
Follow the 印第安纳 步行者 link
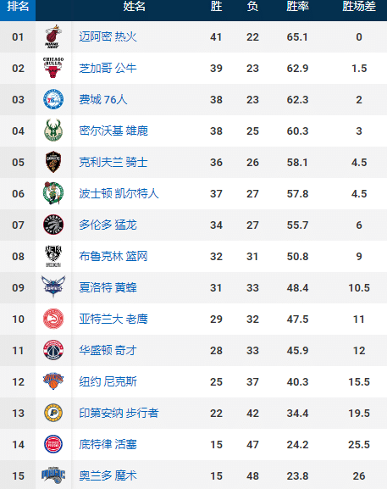119,413
